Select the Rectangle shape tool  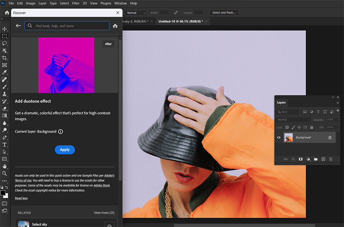click(x=5, y=159)
